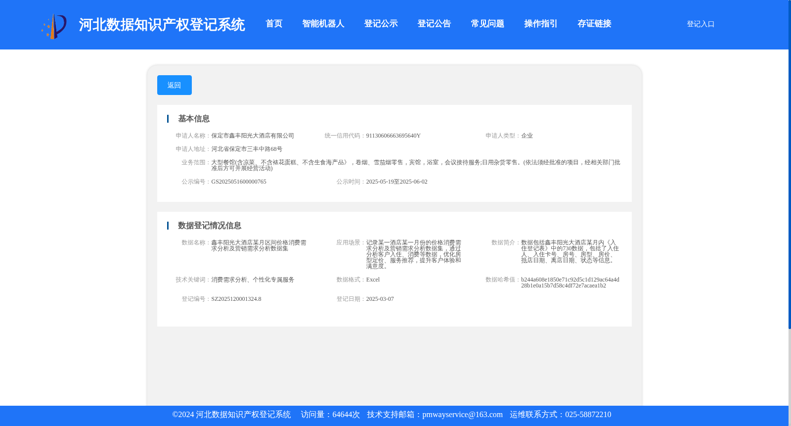
Task: Select applicant name 保定市鑫丰阳光大酒店有限公司
Action: click(x=253, y=136)
